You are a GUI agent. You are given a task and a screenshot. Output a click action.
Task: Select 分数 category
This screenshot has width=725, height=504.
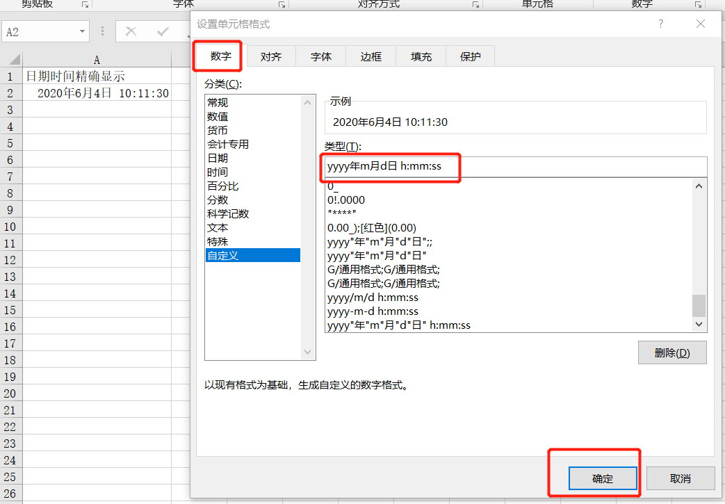(253, 200)
